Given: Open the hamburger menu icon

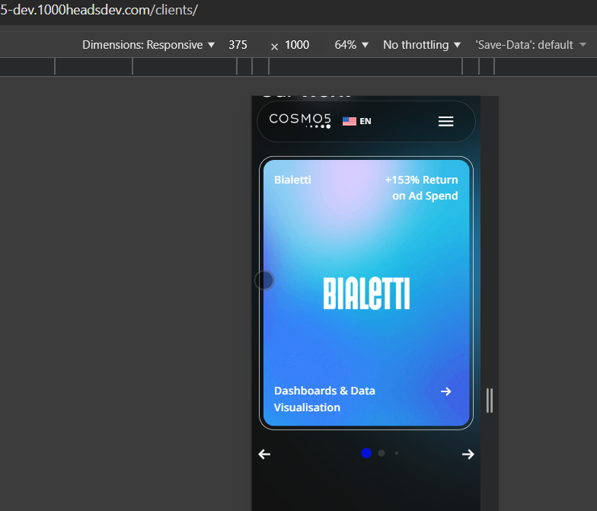Looking at the screenshot, I should pyautogui.click(x=445, y=122).
